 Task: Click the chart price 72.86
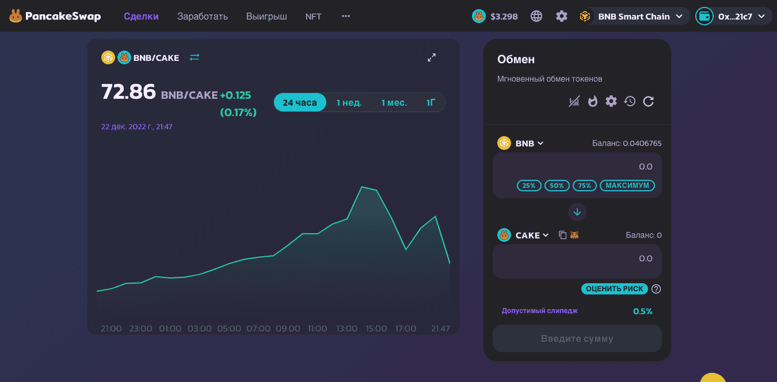point(128,91)
